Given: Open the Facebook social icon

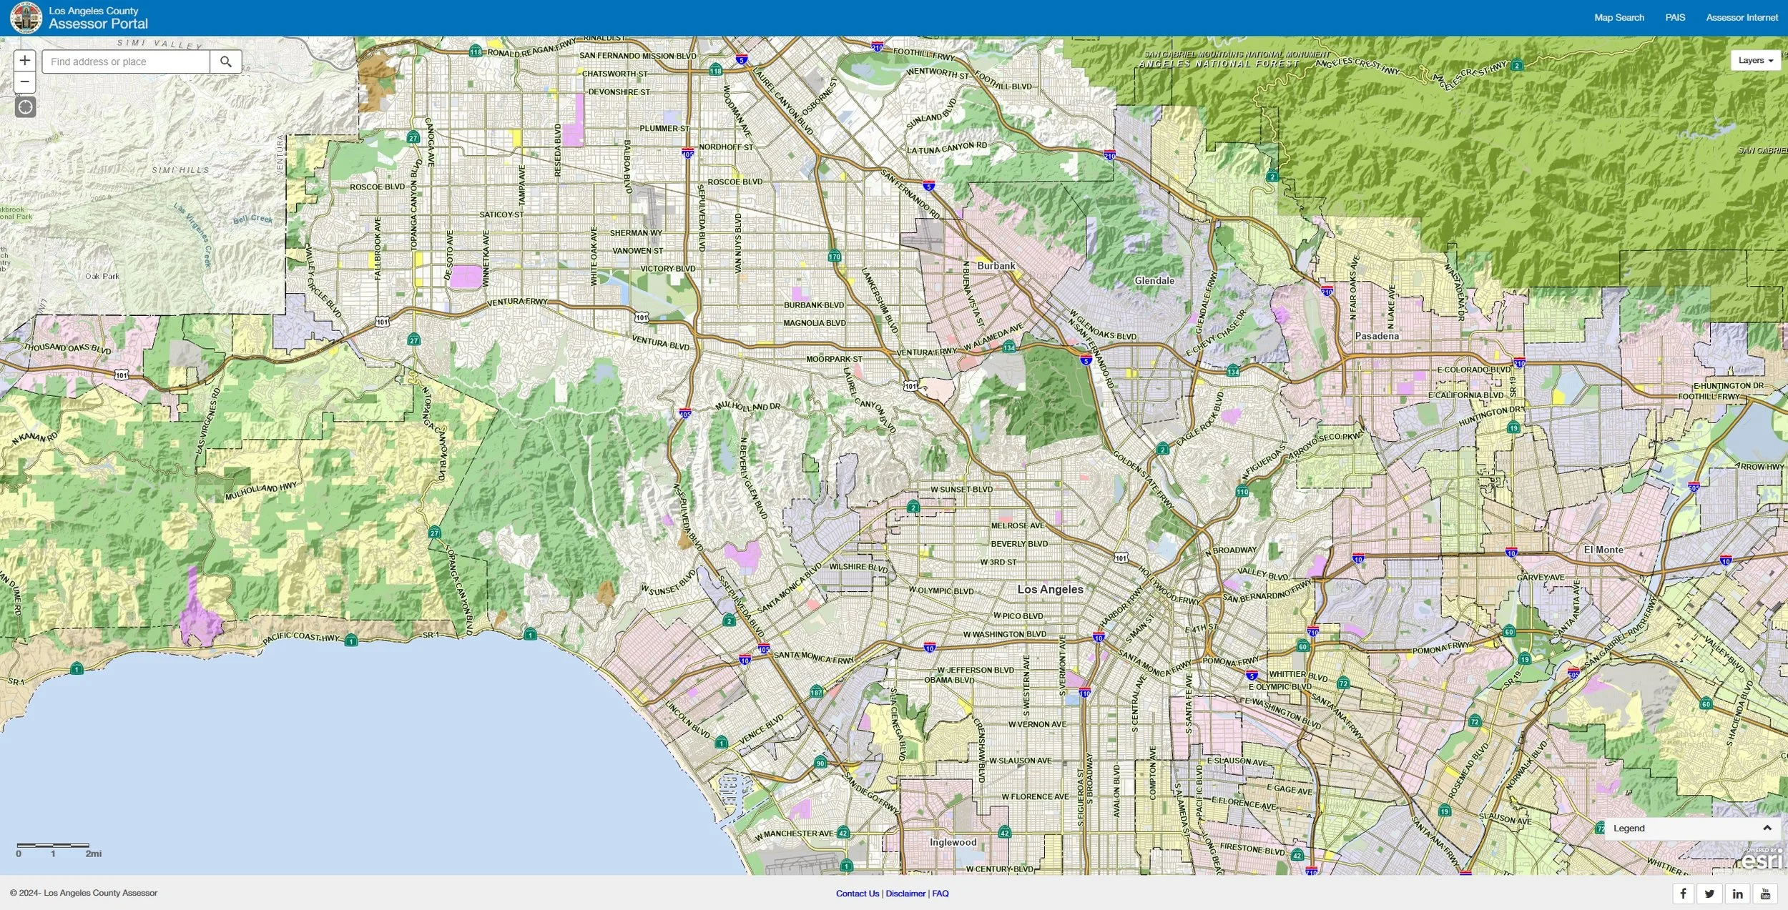Looking at the screenshot, I should [1683, 894].
